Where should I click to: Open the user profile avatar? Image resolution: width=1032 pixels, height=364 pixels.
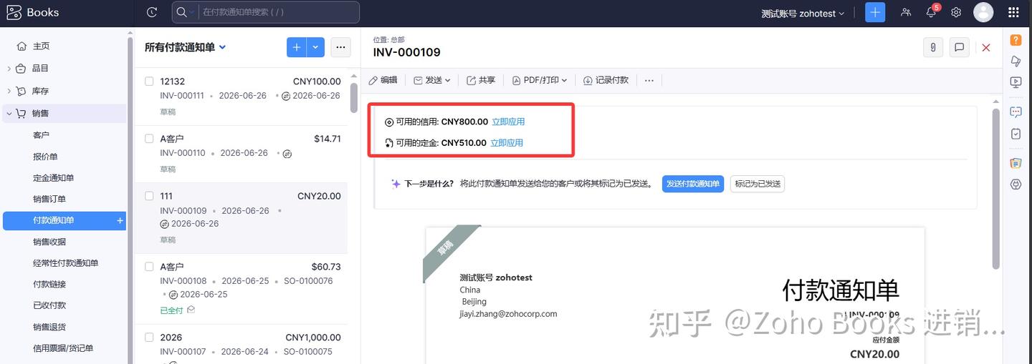(983, 12)
